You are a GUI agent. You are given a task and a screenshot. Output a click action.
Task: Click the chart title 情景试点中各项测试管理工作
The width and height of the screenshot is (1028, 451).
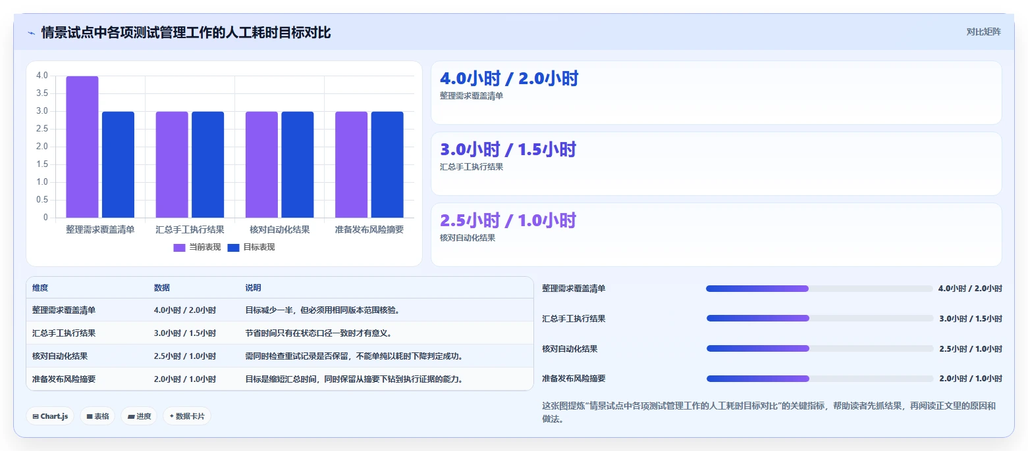(x=186, y=32)
